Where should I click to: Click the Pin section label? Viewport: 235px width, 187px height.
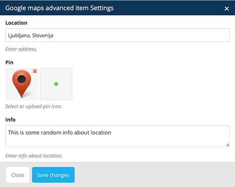click(9, 62)
